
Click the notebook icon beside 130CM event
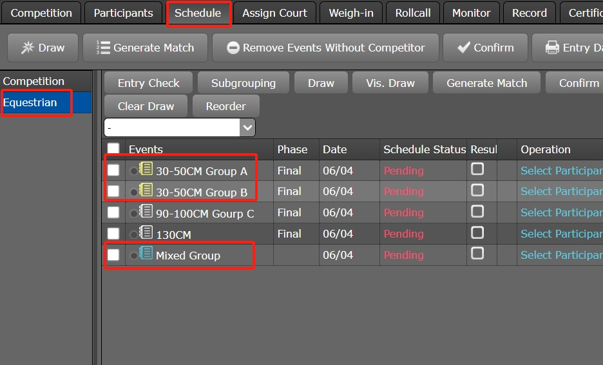pyautogui.click(x=146, y=234)
